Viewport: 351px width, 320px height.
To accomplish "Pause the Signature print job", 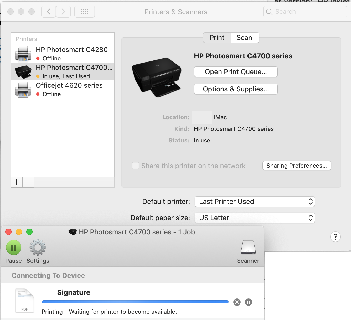I will [249, 302].
